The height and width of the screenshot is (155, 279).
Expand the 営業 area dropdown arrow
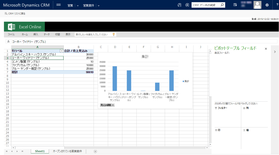coord(78,6)
